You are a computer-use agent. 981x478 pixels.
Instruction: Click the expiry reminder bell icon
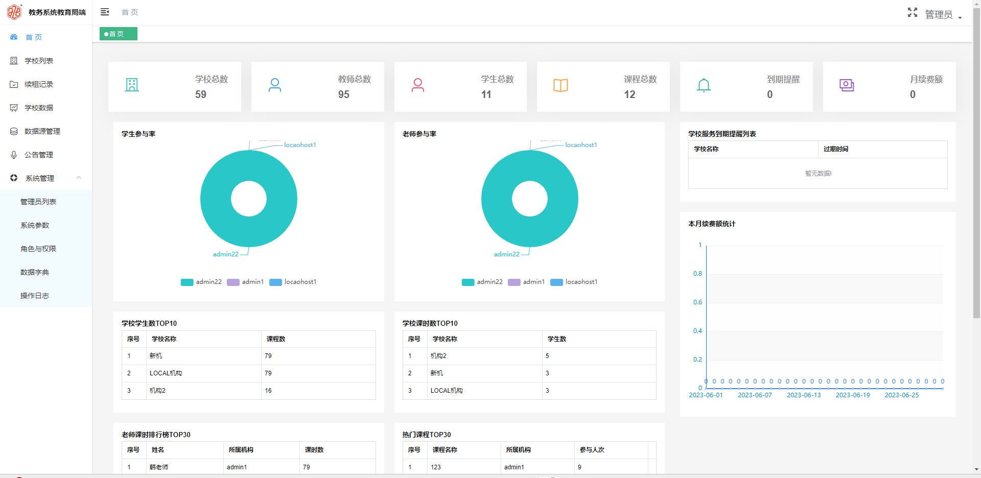coord(704,85)
